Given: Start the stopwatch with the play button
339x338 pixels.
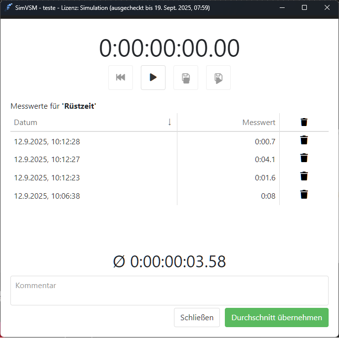Looking at the screenshot, I should pyautogui.click(x=153, y=78).
